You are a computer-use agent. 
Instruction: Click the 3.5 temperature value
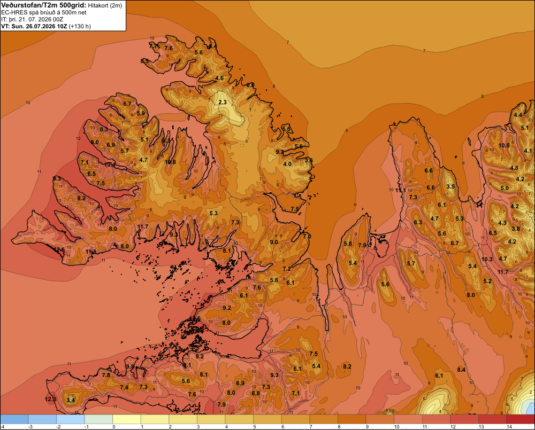pos(450,187)
